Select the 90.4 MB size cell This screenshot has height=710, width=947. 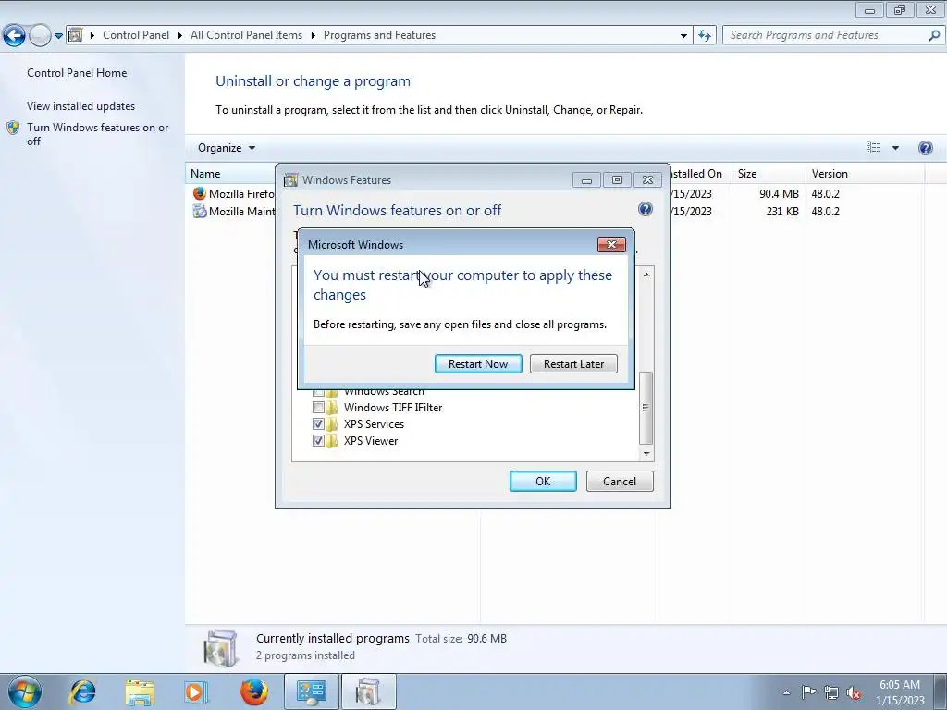pos(779,194)
